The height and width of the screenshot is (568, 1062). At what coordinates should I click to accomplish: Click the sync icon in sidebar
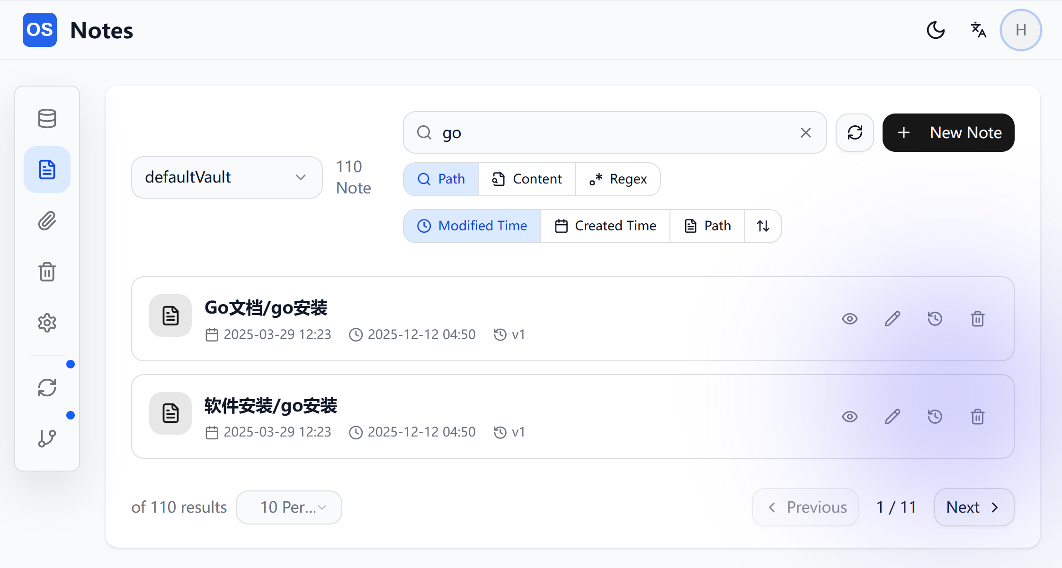pos(47,388)
